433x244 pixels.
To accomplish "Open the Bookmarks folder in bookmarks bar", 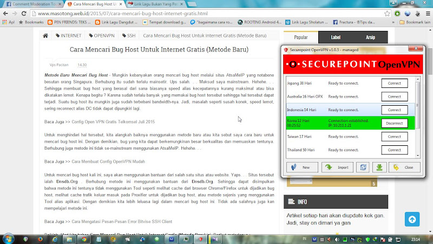I will click(31, 22).
